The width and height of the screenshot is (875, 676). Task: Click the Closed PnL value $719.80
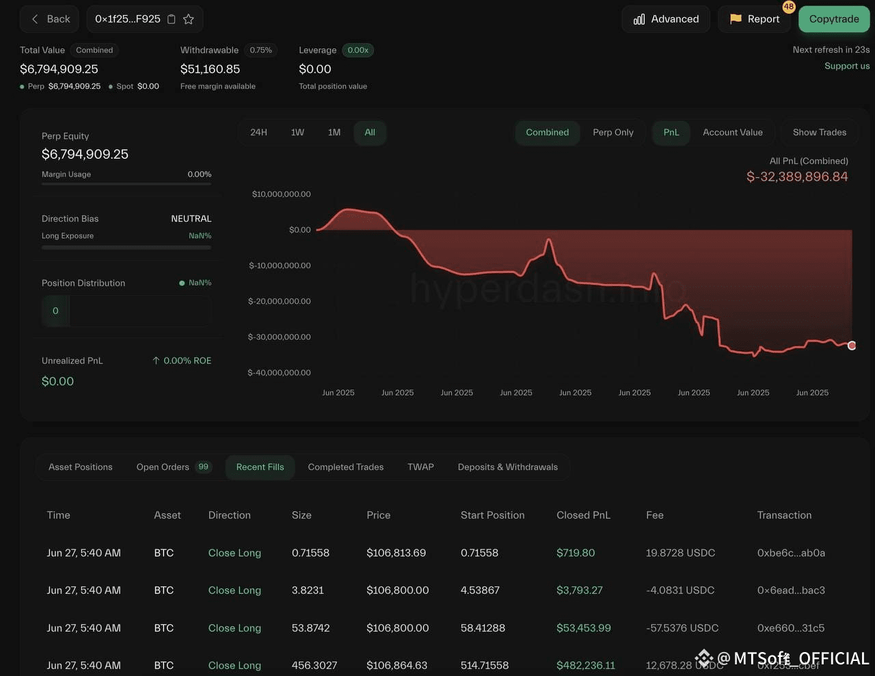[x=576, y=553]
